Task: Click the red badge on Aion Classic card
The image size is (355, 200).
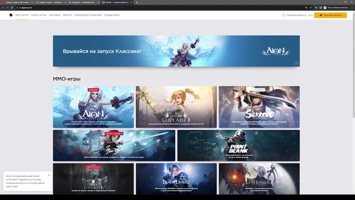Action: (x=93, y=90)
